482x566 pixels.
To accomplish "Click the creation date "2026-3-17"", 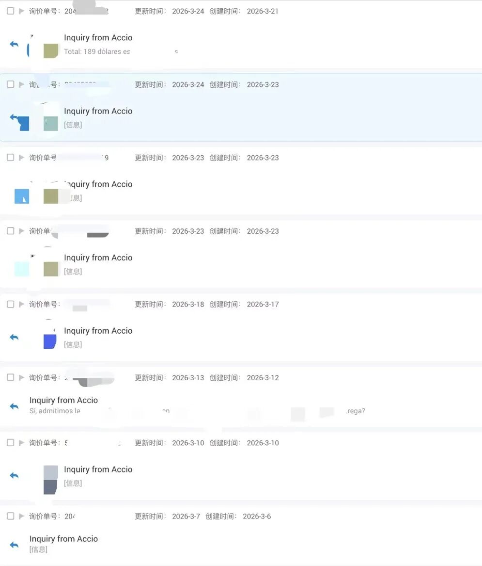I will point(263,304).
